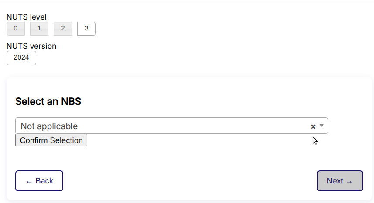Image resolution: width=374 pixels, height=203 pixels.
Task: Click the 'NUTS level' label
Action: coord(27,17)
